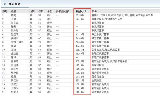Click salary value 84.00万
The image size is (160, 96).
click(x=80, y=38)
